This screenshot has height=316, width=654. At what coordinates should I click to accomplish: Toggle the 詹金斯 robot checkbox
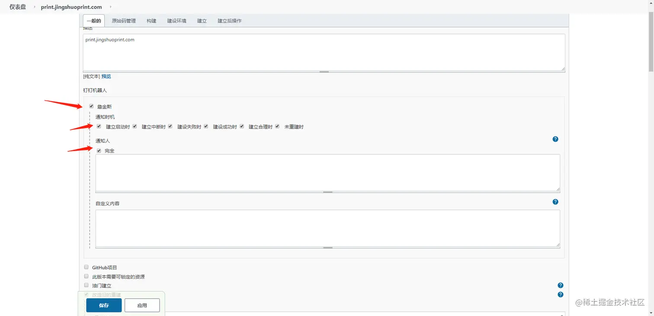(x=91, y=106)
